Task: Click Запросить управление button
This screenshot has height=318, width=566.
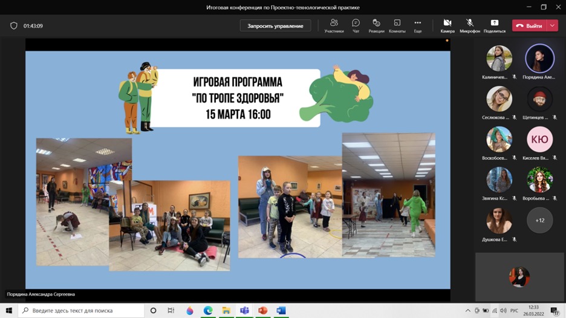Action: pos(275,26)
